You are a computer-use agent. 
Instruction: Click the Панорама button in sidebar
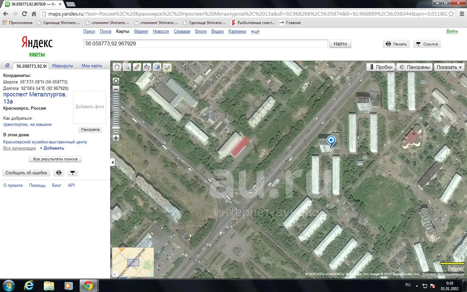[x=90, y=129]
